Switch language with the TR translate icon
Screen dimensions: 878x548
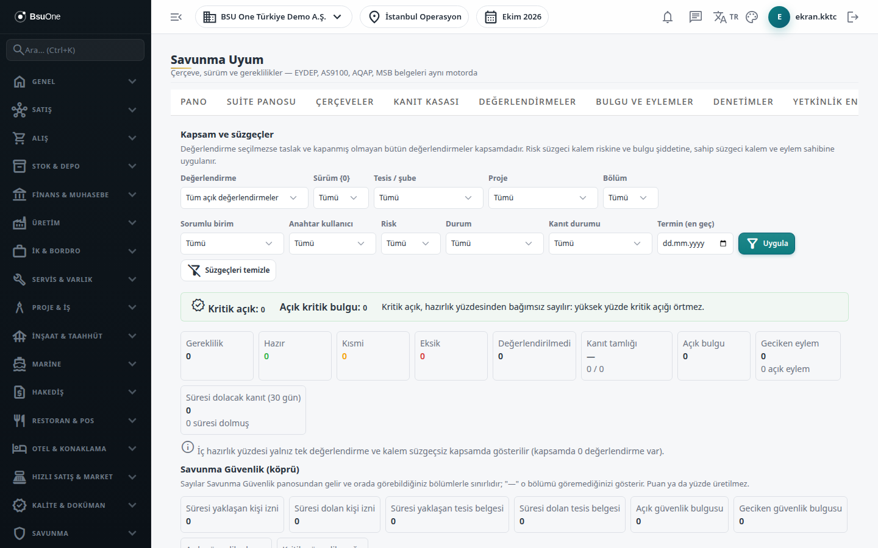[x=726, y=17]
